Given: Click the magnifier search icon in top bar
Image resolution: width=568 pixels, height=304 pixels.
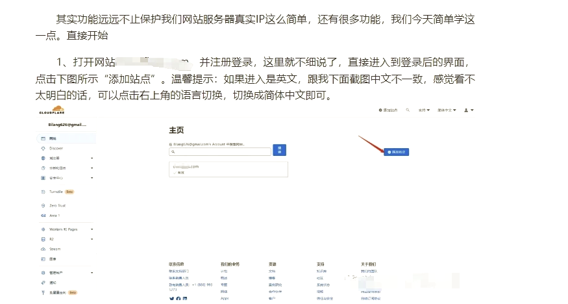Looking at the screenshot, I should click(x=408, y=110).
